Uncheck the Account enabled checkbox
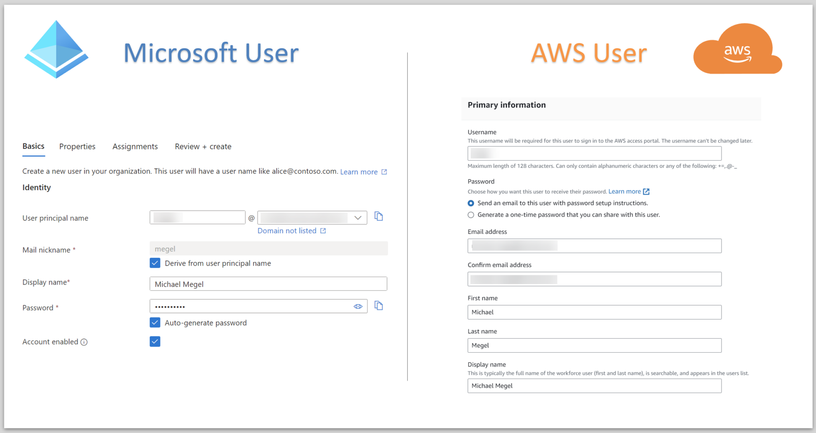Viewport: 816px width, 433px height. pyautogui.click(x=155, y=341)
